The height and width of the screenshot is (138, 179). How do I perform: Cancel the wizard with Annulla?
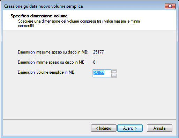[x=159, y=128]
